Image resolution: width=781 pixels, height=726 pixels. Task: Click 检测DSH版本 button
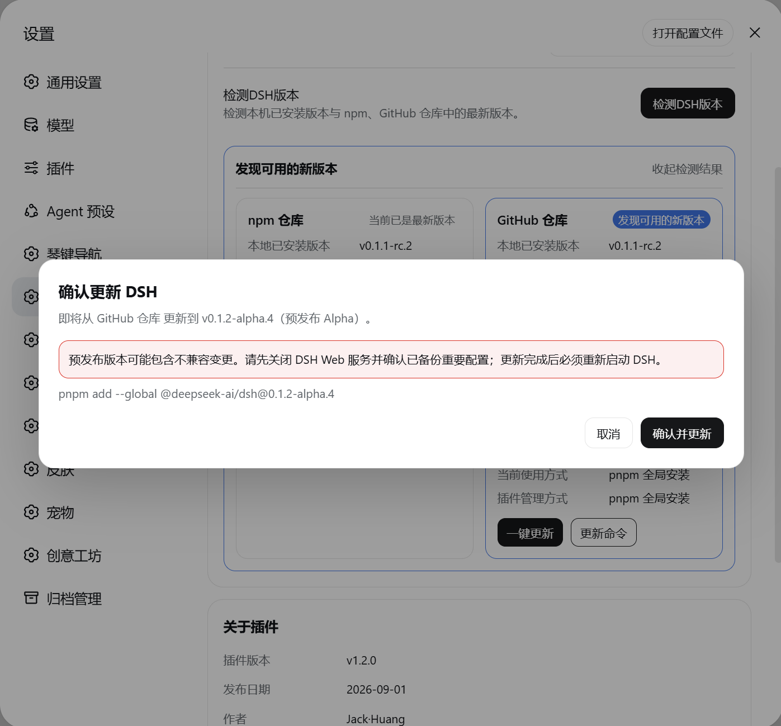click(688, 103)
